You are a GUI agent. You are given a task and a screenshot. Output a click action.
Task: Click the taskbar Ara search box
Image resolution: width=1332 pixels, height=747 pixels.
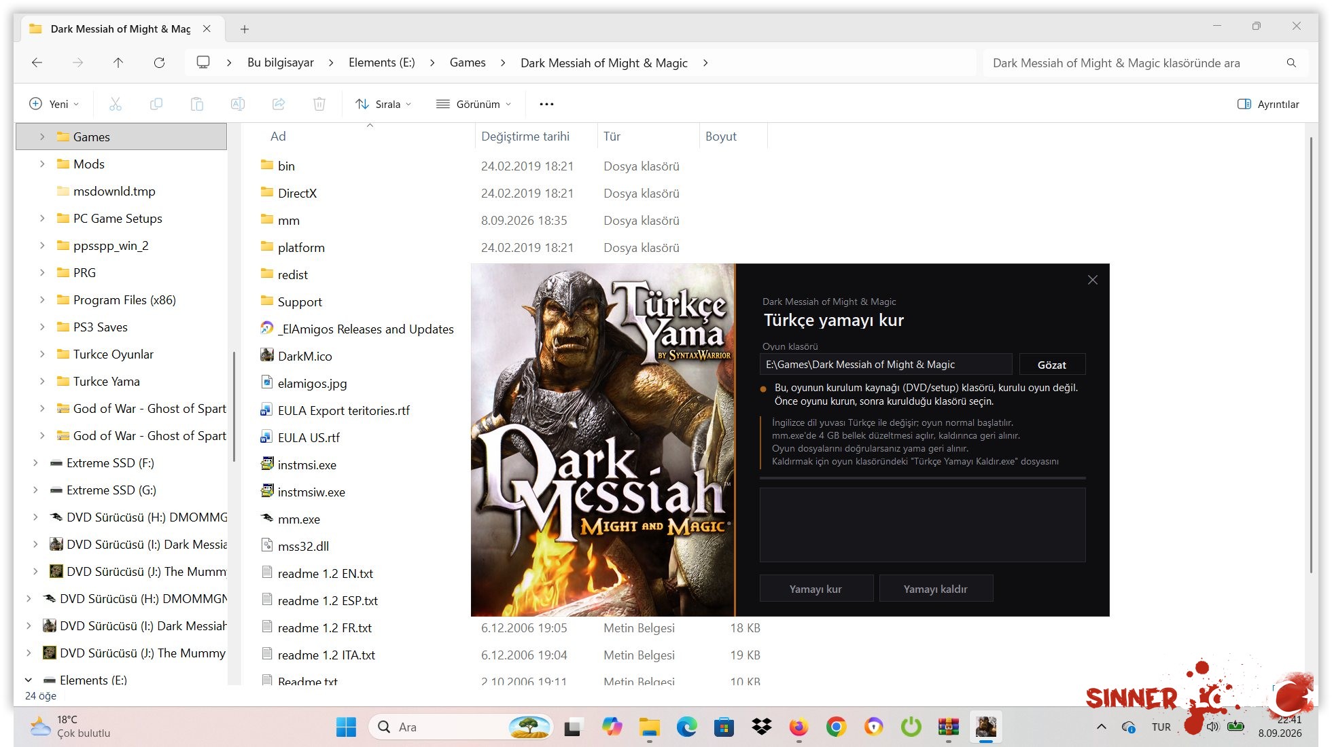[461, 727]
